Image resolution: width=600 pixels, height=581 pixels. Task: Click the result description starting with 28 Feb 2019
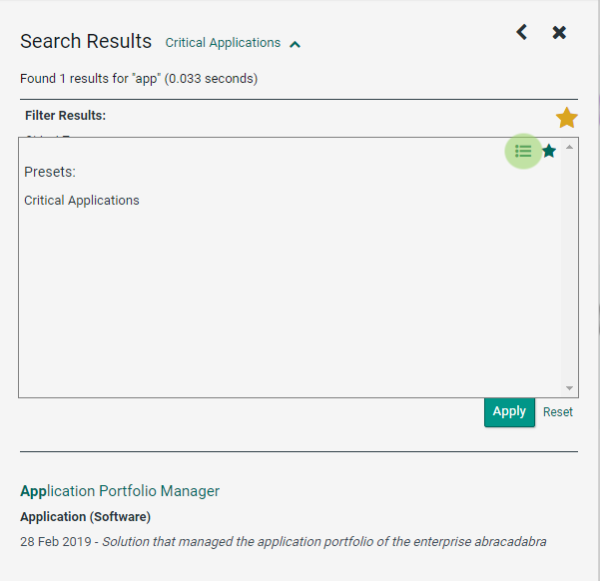pyautogui.click(x=284, y=542)
